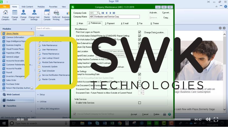Image resolution: width=228 pixels, height=127 pixels.
Task: Toggle Prompt for Accounting Date
Action: pos(140,74)
